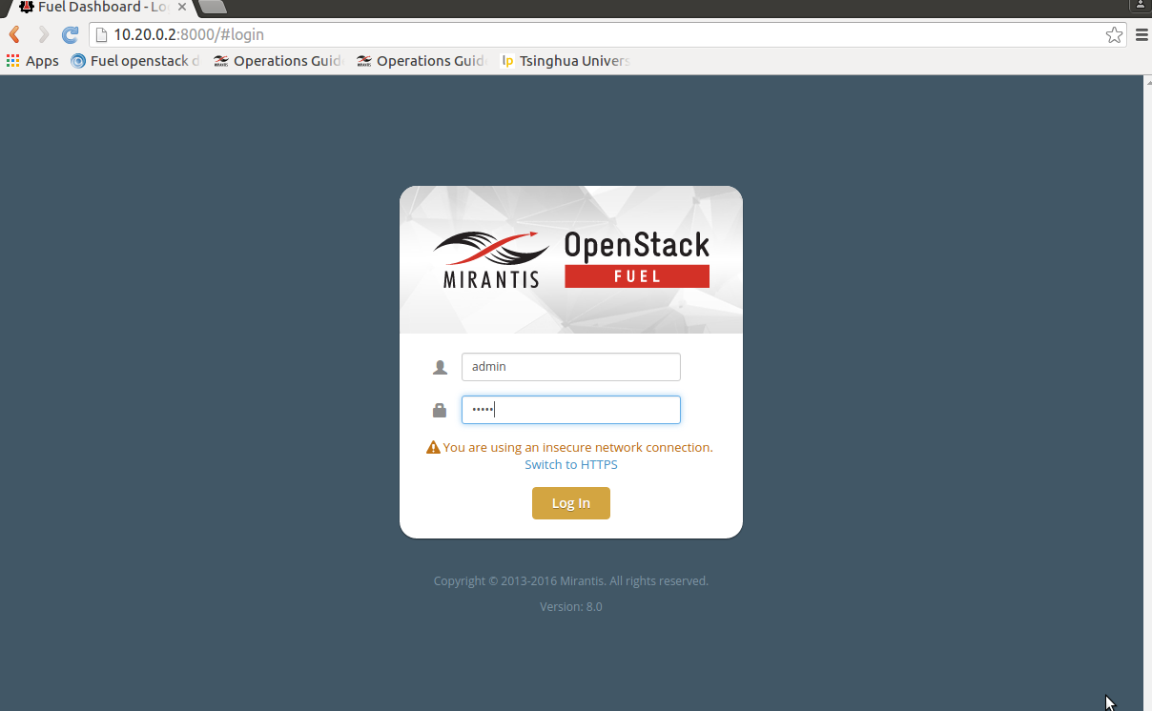
Task: Click the Mirantis copyright notice text
Action: (571, 580)
